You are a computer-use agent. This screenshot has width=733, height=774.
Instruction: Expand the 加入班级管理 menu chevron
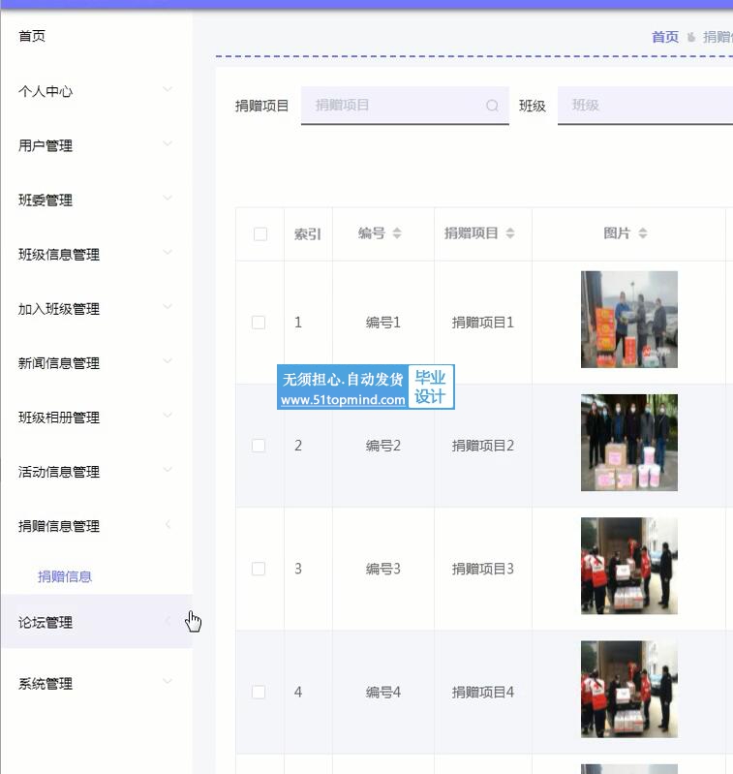pos(168,306)
